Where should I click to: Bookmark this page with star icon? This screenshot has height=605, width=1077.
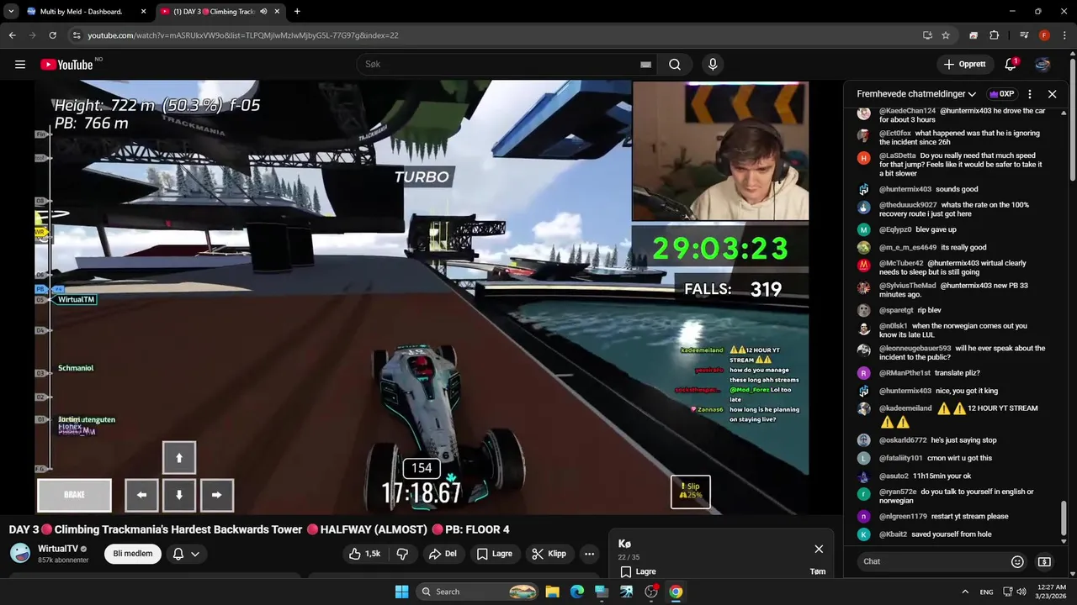946,35
